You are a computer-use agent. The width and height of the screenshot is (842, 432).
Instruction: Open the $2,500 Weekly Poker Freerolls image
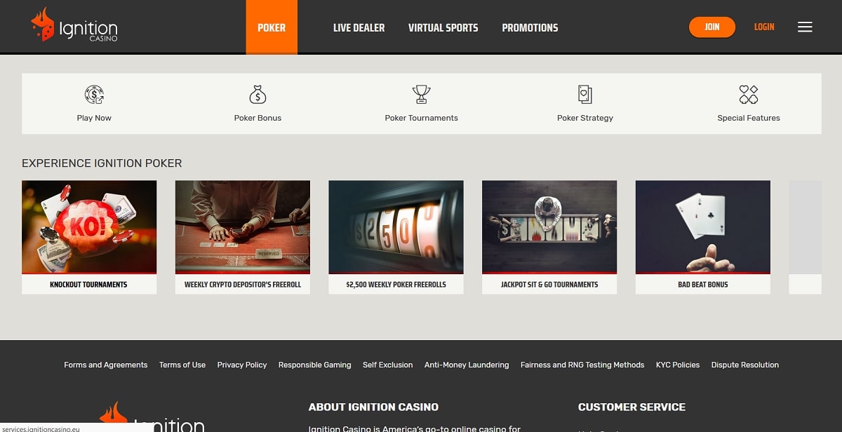396,227
